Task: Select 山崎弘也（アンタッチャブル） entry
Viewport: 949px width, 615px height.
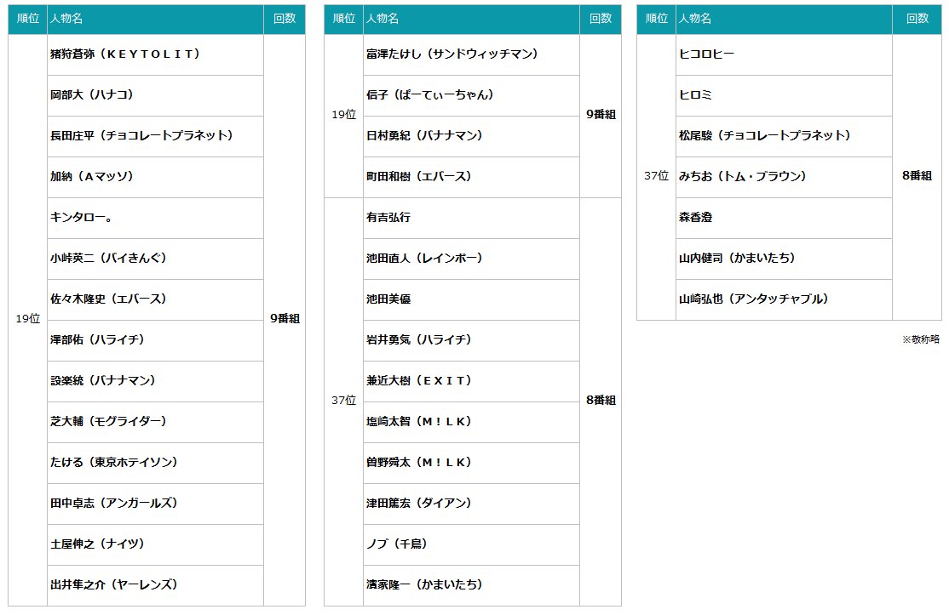Action: tap(754, 299)
